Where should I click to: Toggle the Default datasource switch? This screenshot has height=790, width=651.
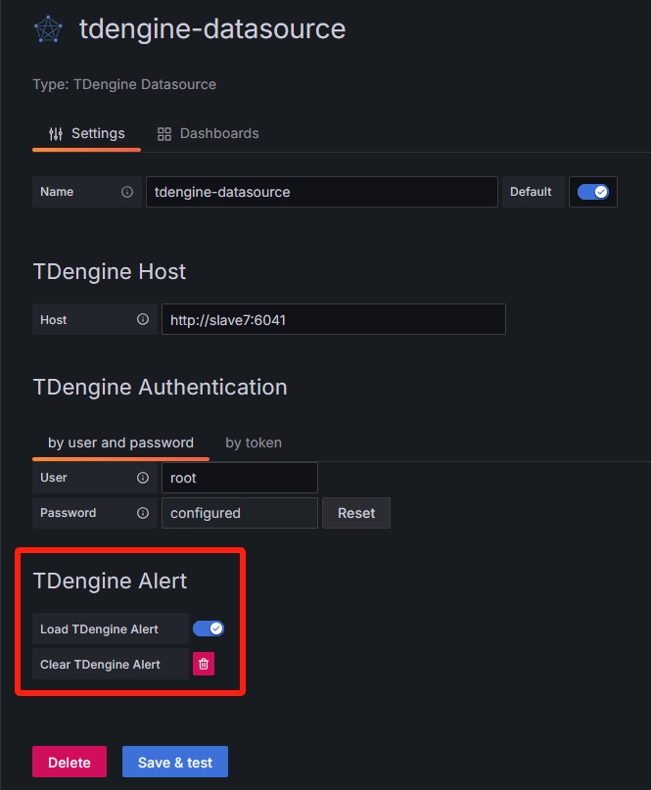tap(592, 192)
